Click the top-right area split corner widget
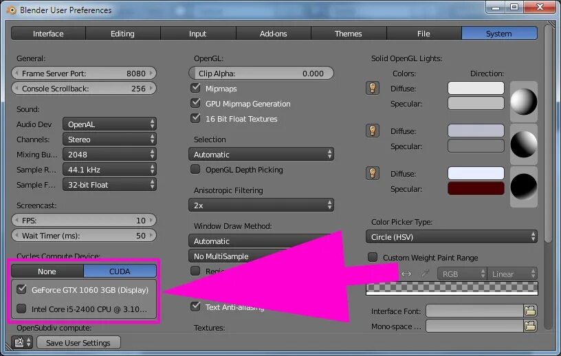Image resolution: width=561 pixels, height=356 pixels. [551, 25]
